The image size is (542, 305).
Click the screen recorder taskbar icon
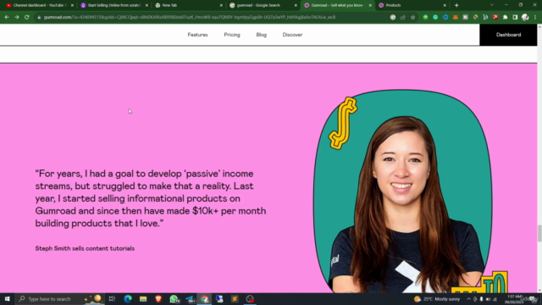(250, 299)
